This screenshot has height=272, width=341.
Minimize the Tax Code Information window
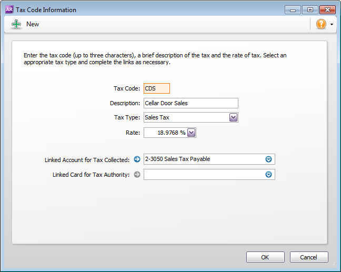click(x=293, y=9)
